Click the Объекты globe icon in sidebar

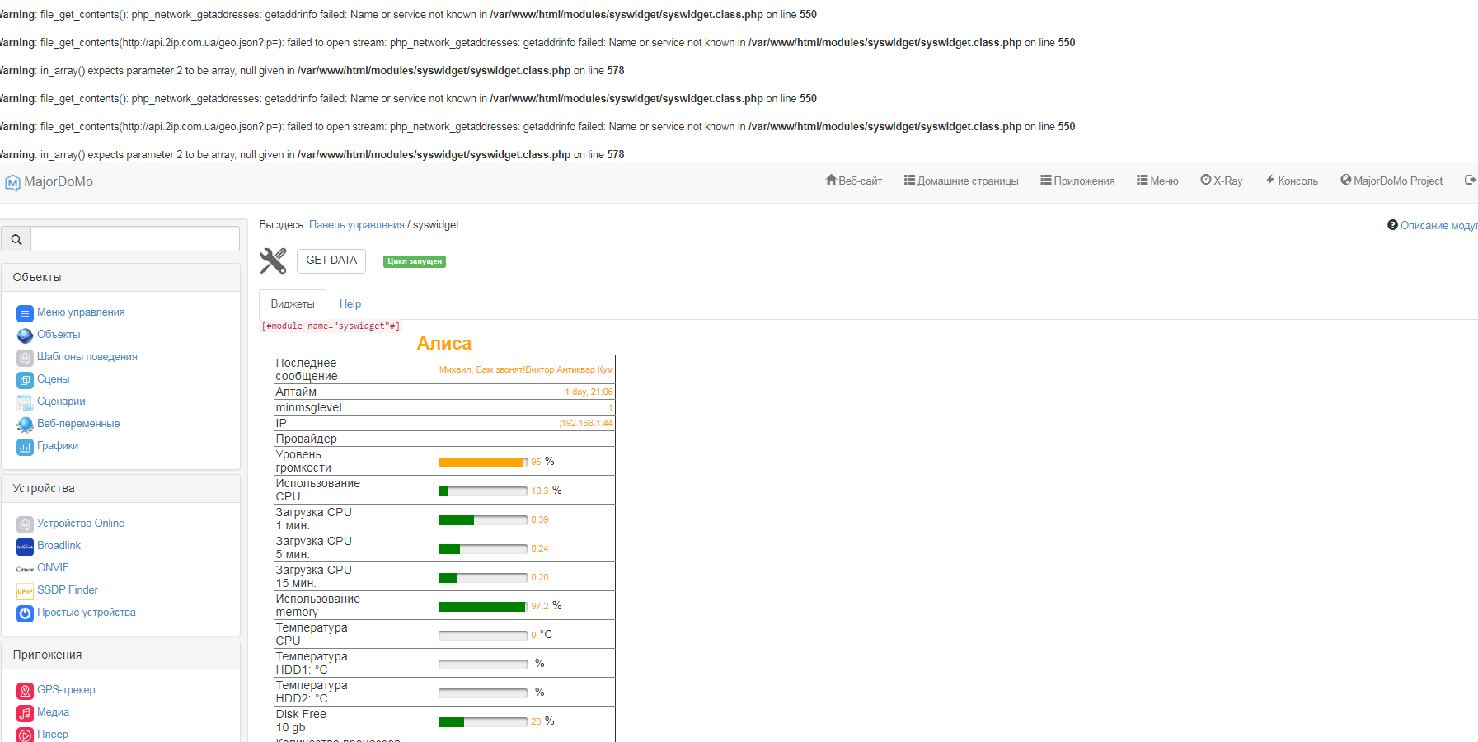point(25,336)
